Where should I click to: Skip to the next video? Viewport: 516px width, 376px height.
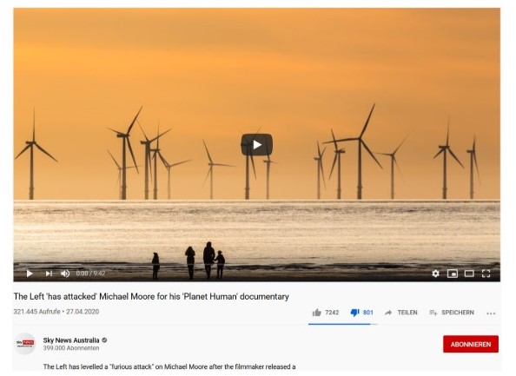49,274
